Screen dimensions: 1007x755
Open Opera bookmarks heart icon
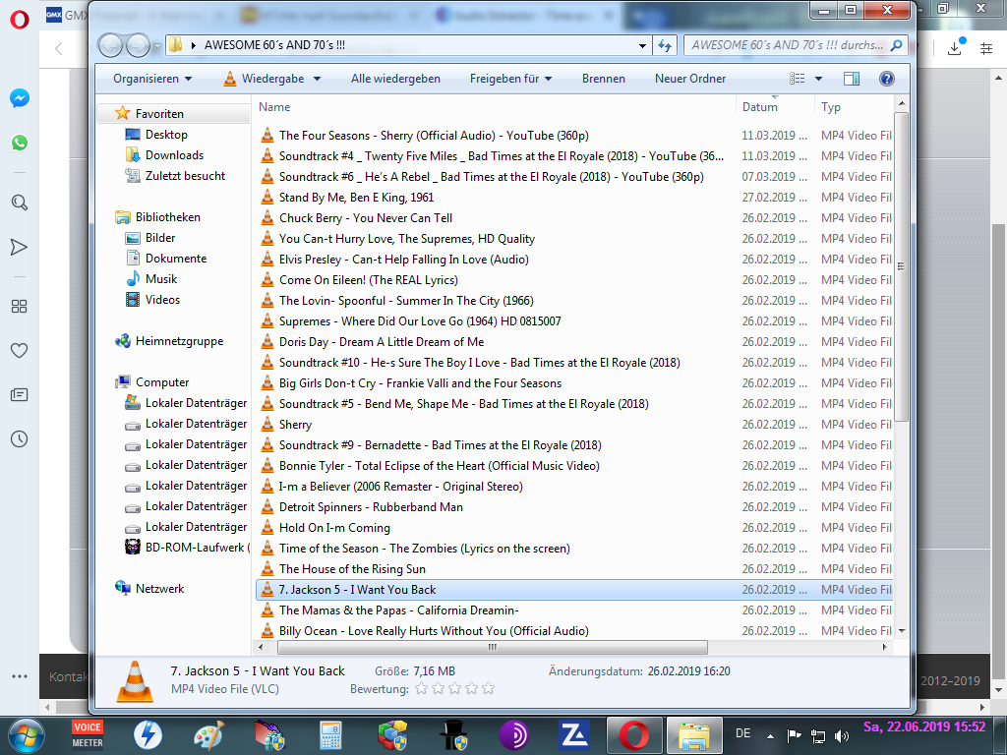tap(20, 351)
